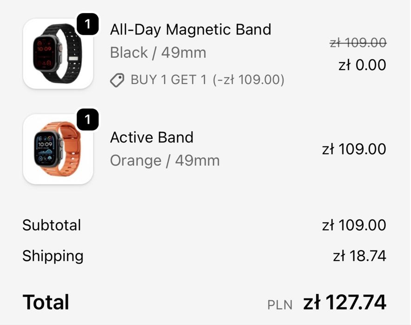The image size is (411, 325).
Task: Click the Shipping label
Action: click(53, 256)
